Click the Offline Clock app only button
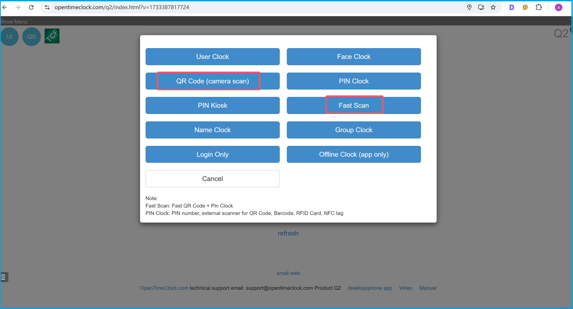Viewport: 573px width, 309px height. pyautogui.click(x=354, y=154)
